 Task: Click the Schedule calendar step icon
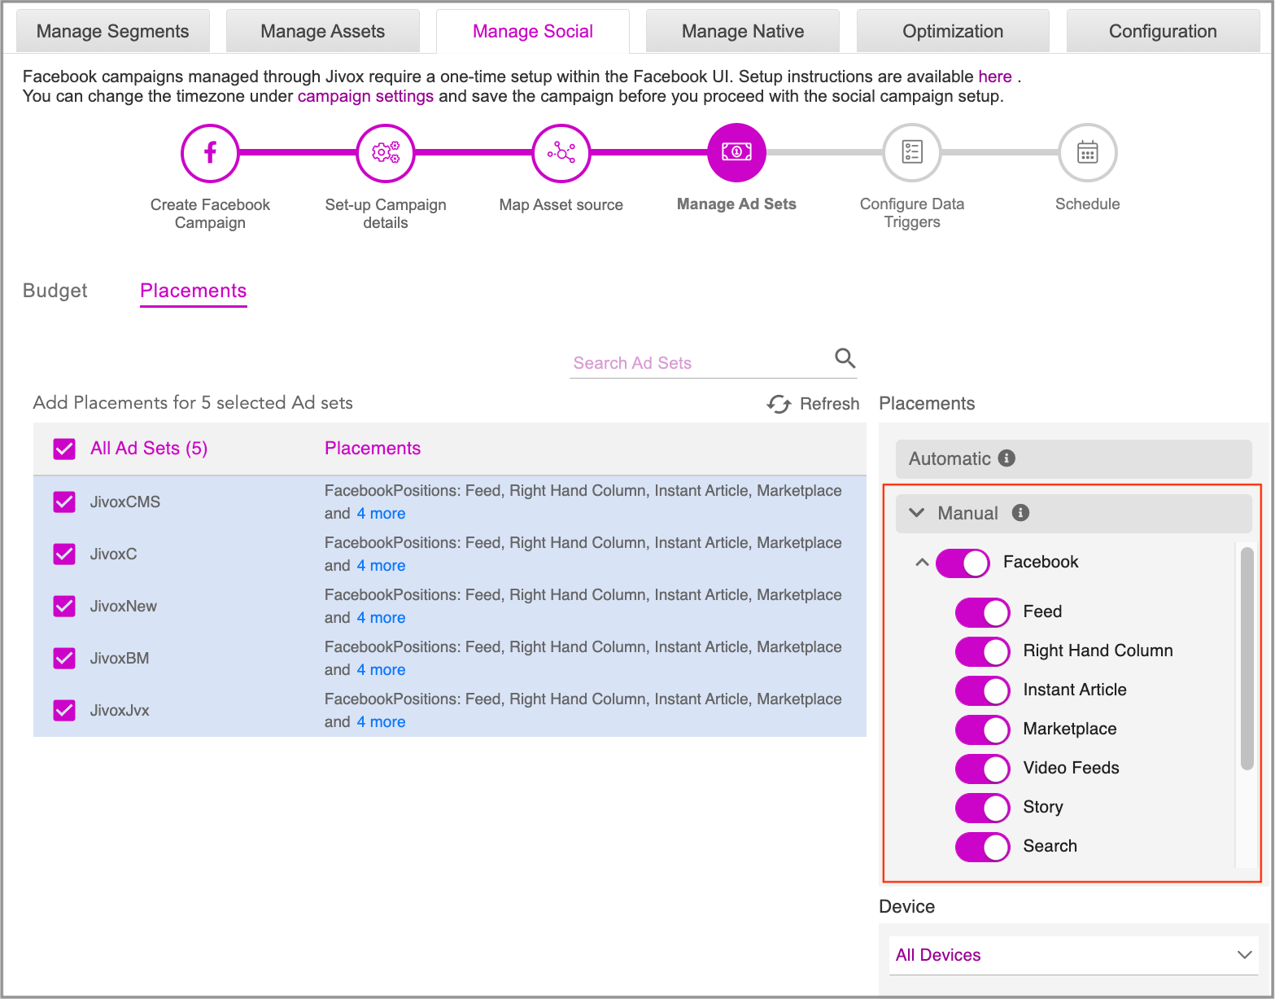[1088, 152]
